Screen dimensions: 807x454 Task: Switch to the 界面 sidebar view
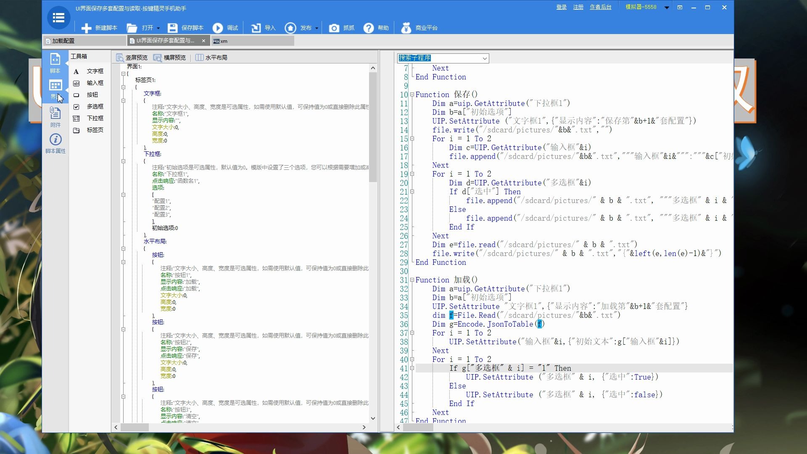55,90
